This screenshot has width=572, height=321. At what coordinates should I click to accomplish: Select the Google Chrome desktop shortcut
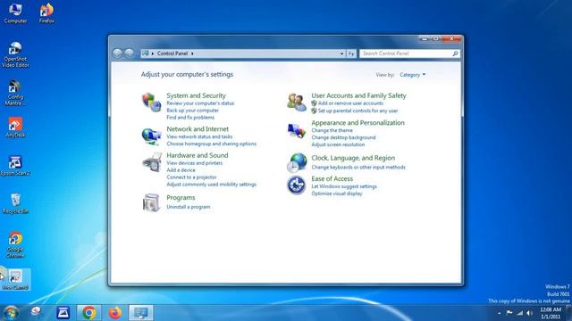point(15,244)
